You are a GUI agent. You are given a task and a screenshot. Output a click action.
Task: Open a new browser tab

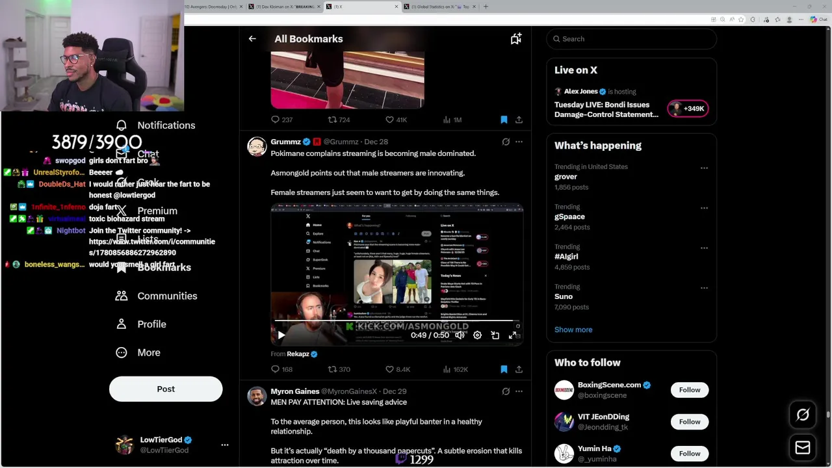pos(486,6)
